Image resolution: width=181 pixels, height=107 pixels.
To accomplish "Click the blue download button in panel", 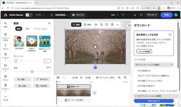I will pyautogui.click(x=154, y=101).
